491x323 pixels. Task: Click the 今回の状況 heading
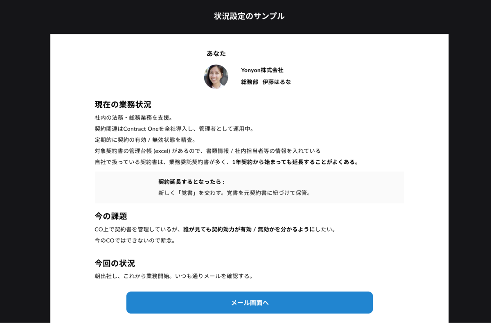(115, 263)
